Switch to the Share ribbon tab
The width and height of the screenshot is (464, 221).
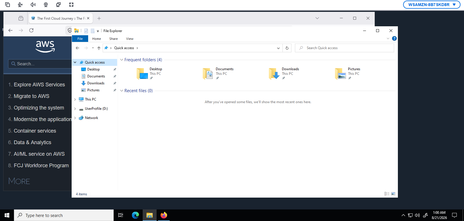coord(113,39)
